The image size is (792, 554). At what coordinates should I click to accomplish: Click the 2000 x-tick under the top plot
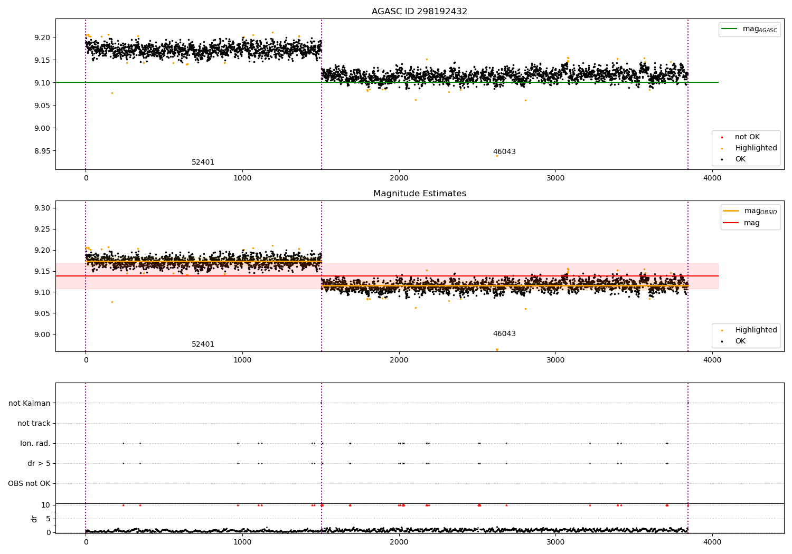[399, 178]
